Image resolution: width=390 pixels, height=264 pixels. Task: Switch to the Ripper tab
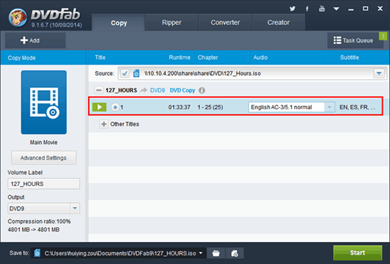tap(172, 23)
